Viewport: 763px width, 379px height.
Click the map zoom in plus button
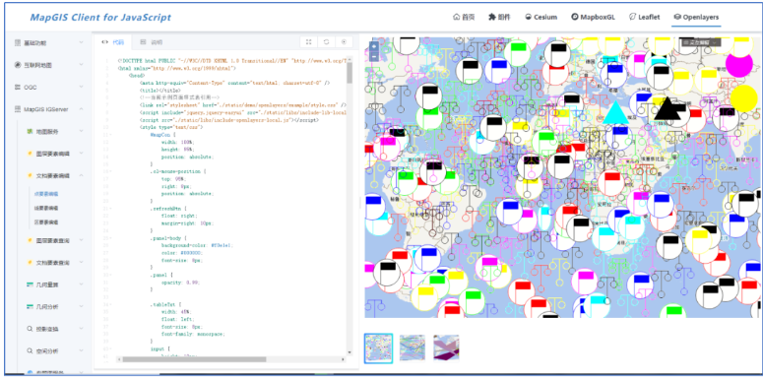click(x=374, y=46)
